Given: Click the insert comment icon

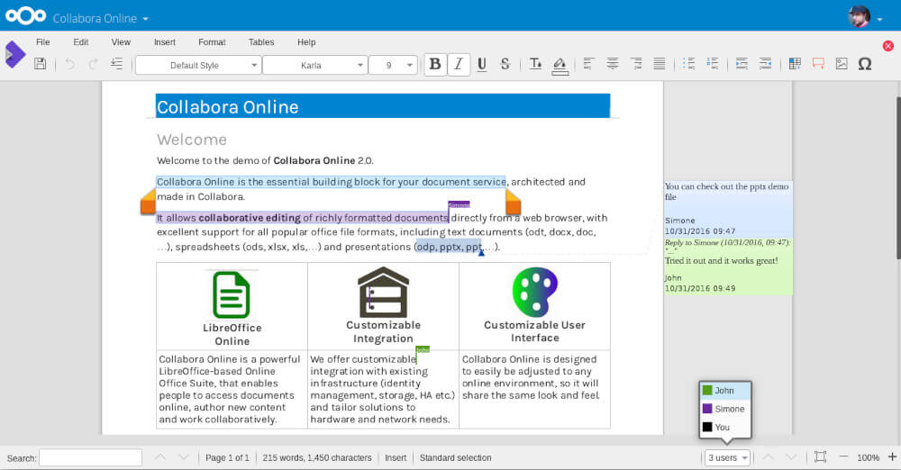Looking at the screenshot, I should [818, 64].
